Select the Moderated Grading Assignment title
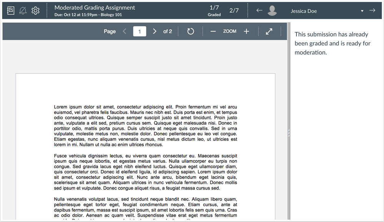The width and height of the screenshot is (384, 222). click(95, 7)
